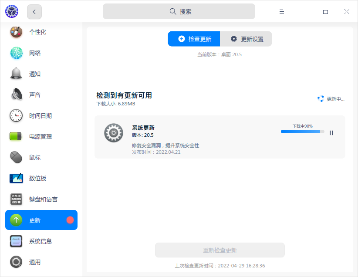
Task: Select 声音 in the sidebar
Action: point(41,95)
